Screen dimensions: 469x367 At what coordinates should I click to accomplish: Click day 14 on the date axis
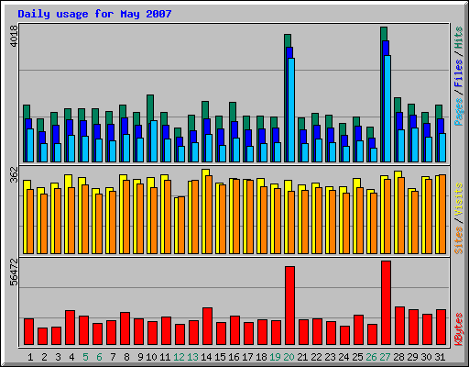click(206, 357)
